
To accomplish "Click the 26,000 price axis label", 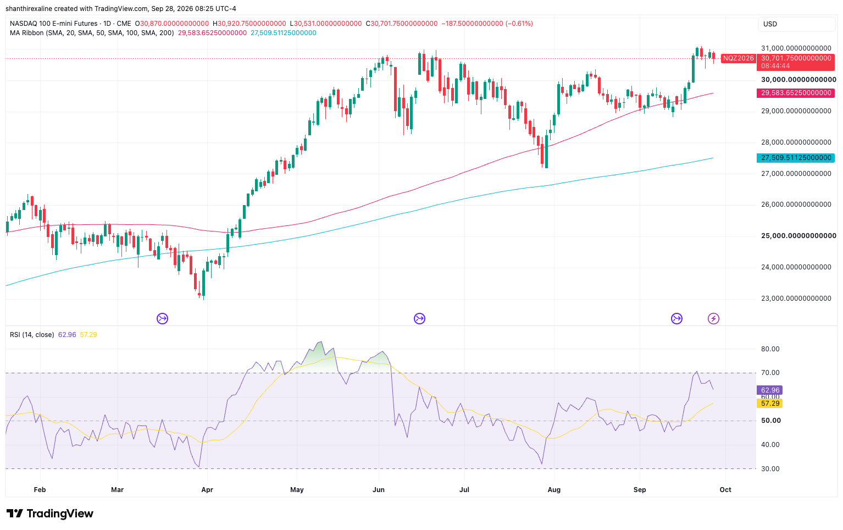I will point(796,205).
